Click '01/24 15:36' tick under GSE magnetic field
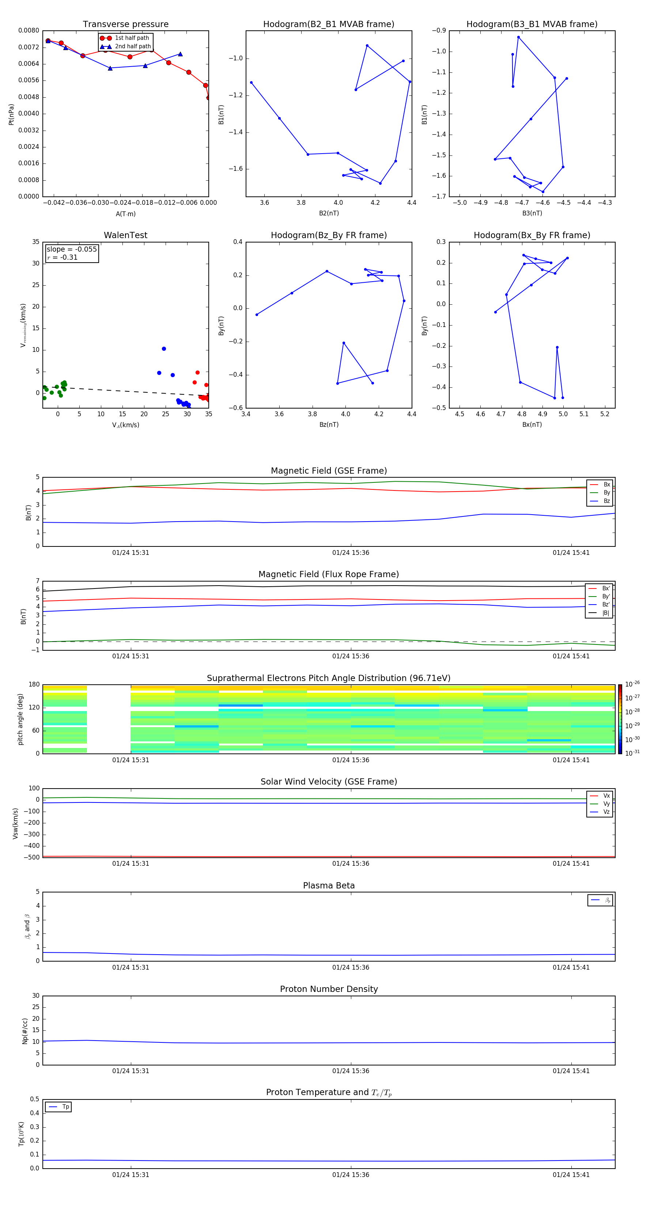The image size is (658, 1207). pyautogui.click(x=351, y=553)
